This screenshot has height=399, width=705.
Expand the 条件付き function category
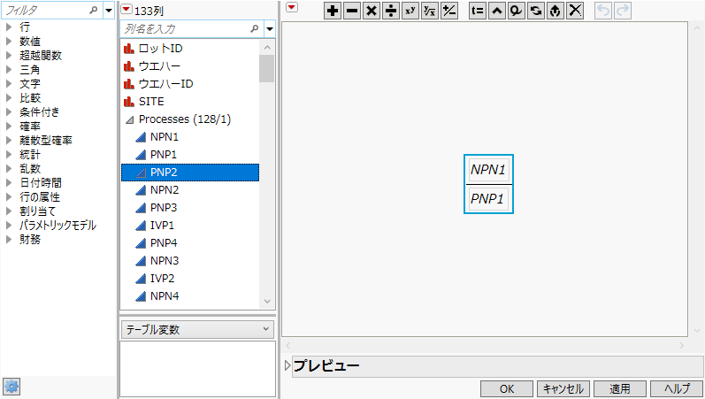click(9, 112)
